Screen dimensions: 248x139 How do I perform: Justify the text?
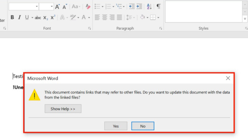(119, 17)
